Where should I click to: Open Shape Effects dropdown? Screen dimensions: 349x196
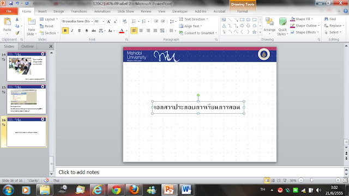click(x=304, y=32)
